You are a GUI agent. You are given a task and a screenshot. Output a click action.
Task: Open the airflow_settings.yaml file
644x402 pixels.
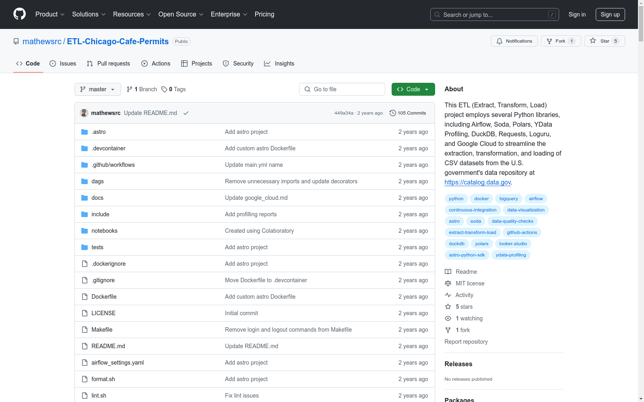tap(118, 363)
